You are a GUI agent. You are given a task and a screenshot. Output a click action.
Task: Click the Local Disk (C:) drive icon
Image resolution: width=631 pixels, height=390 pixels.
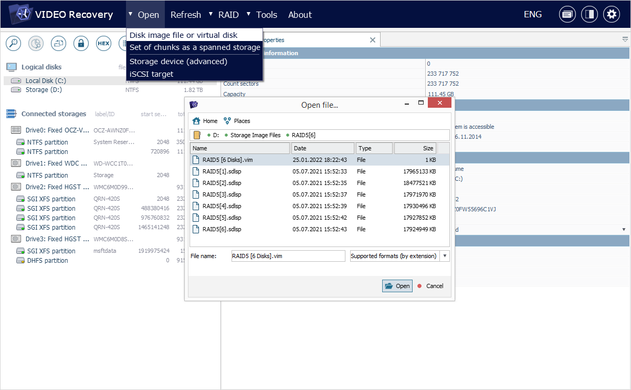16,80
